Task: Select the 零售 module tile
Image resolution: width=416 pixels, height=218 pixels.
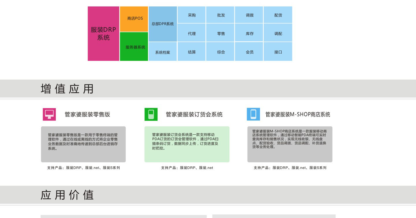Action: tap(220, 33)
